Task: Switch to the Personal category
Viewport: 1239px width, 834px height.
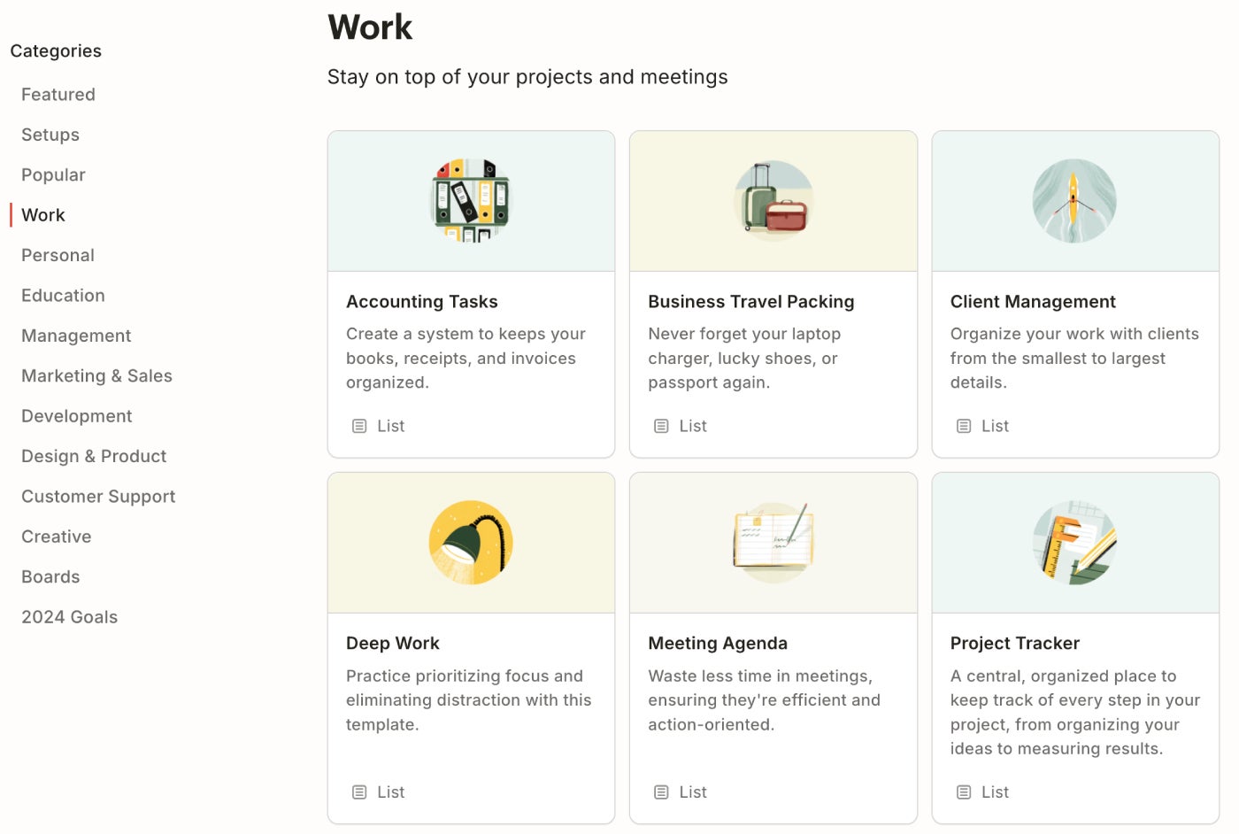Action: coord(58,255)
